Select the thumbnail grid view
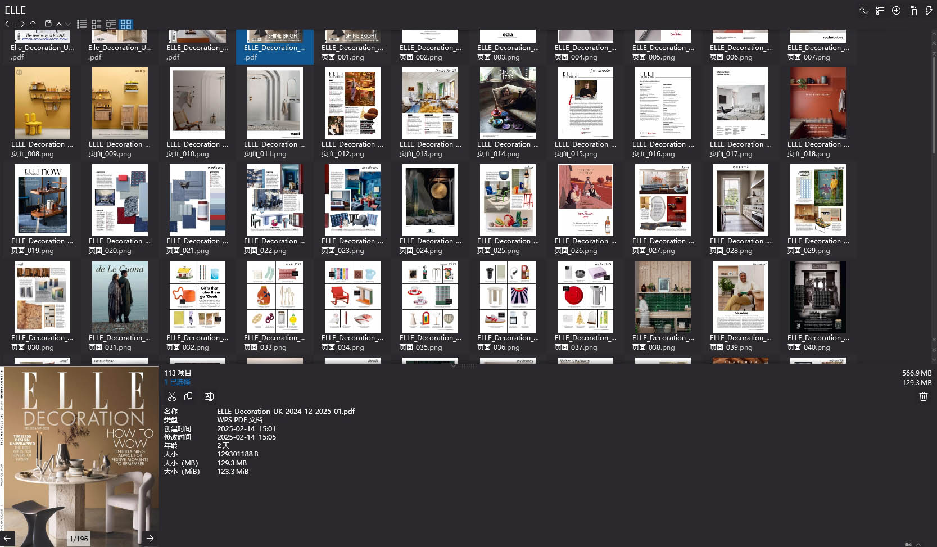Viewport: 937px width, 547px height. [x=126, y=24]
